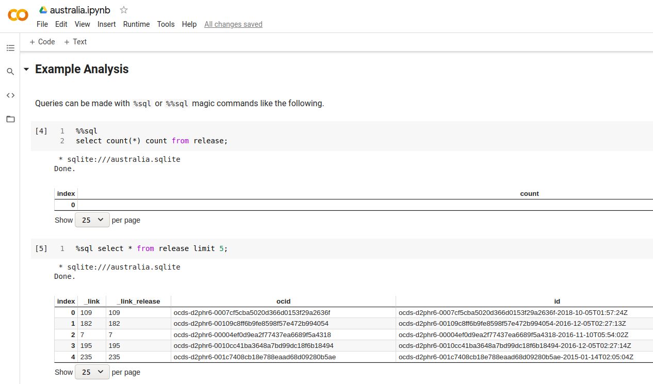Run the select * from release cell
Screen dimensions: 653x384
pyautogui.click(x=41, y=248)
